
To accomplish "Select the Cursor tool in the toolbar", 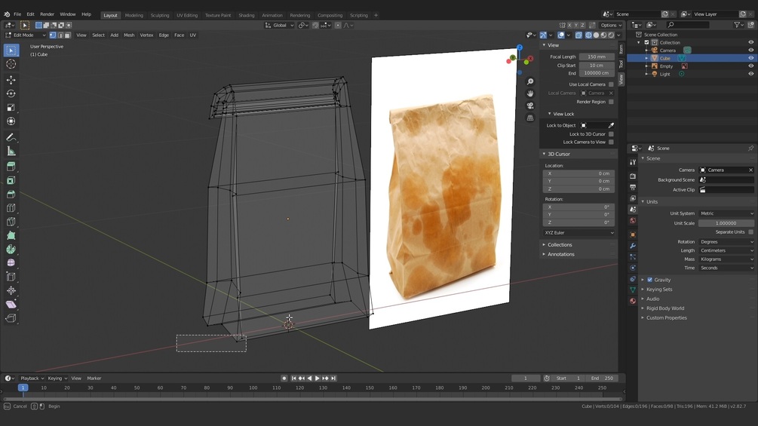I will 11,64.
